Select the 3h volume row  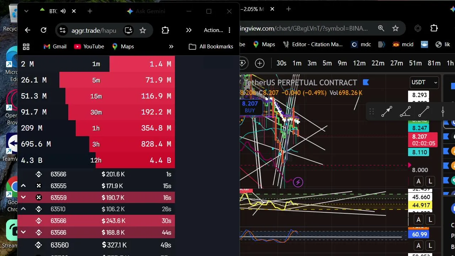[x=96, y=144]
